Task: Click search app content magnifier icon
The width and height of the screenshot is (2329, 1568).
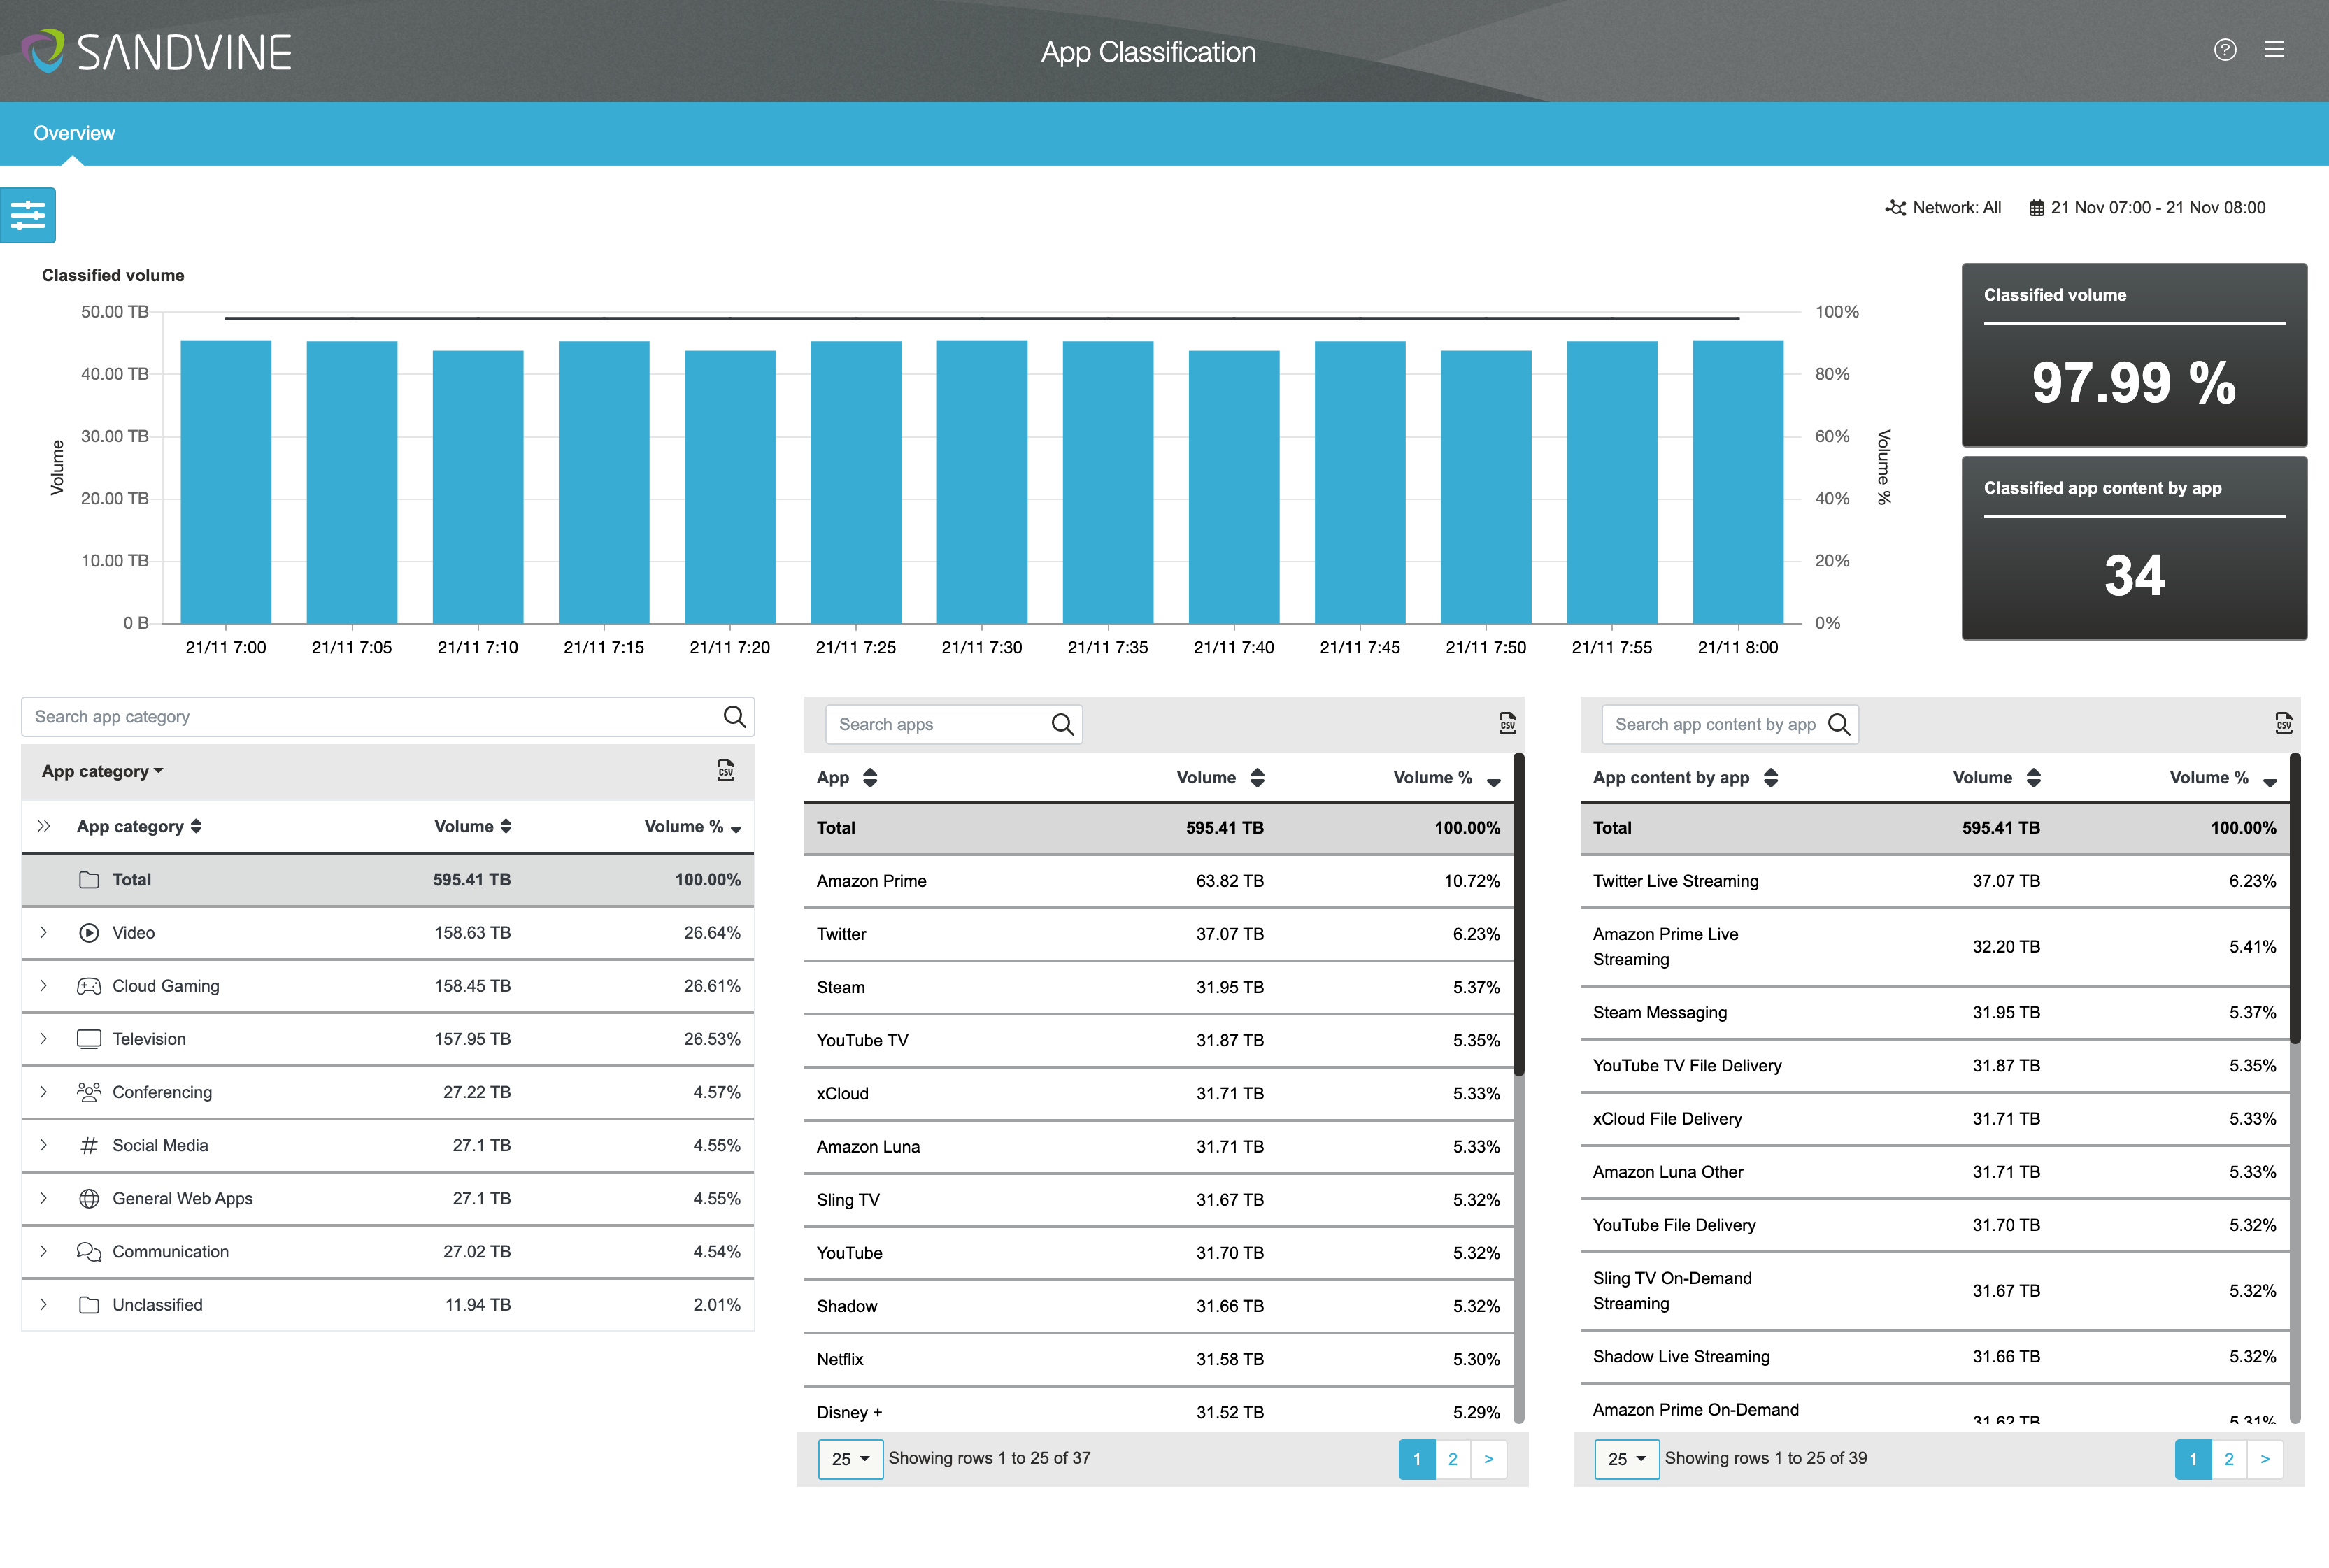Action: (x=1838, y=724)
